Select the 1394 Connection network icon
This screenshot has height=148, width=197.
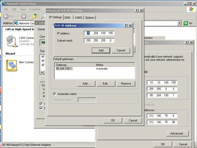coord(10,41)
